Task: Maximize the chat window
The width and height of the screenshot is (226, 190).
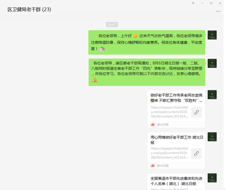Action: pyautogui.click(x=211, y=3)
